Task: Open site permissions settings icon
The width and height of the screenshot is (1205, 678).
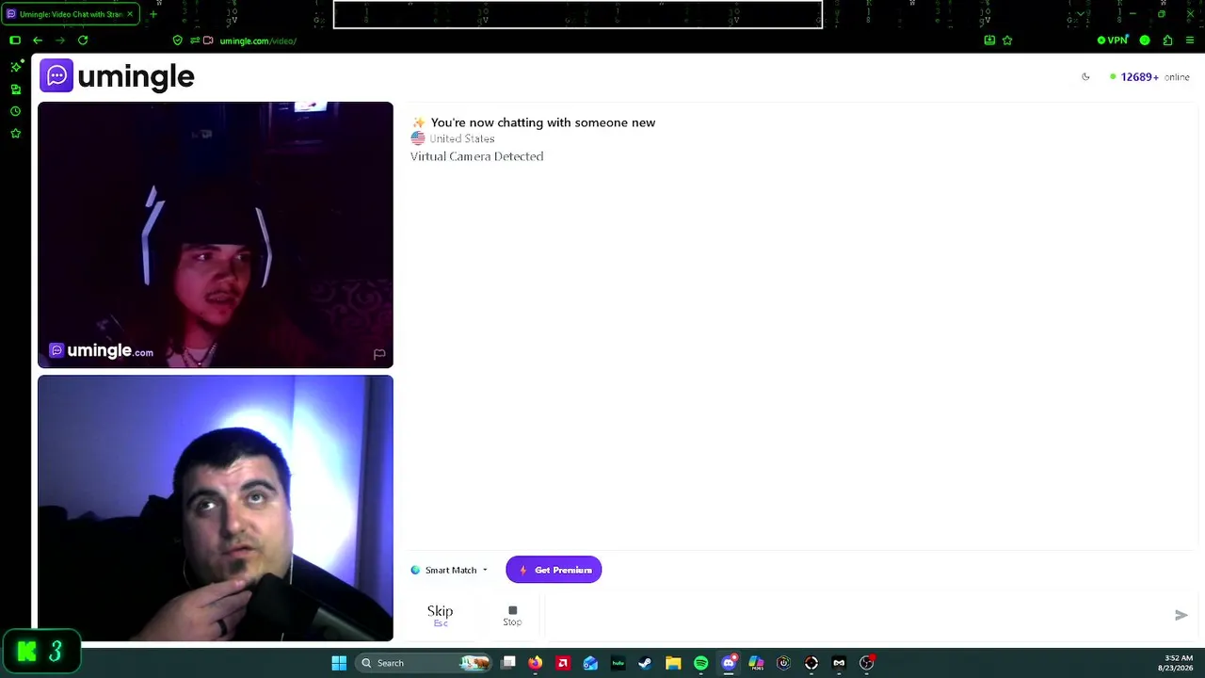Action: click(x=194, y=40)
